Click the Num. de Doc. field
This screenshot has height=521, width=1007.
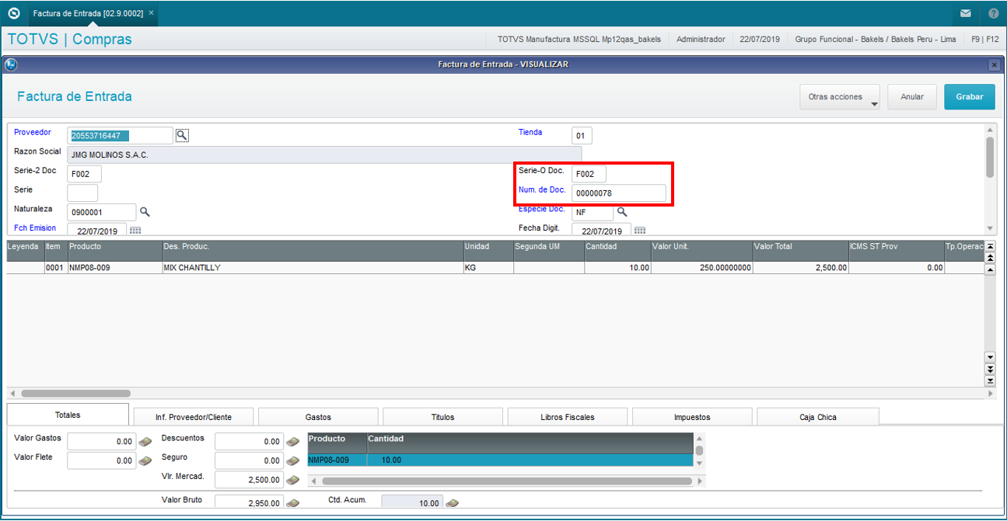tap(619, 193)
